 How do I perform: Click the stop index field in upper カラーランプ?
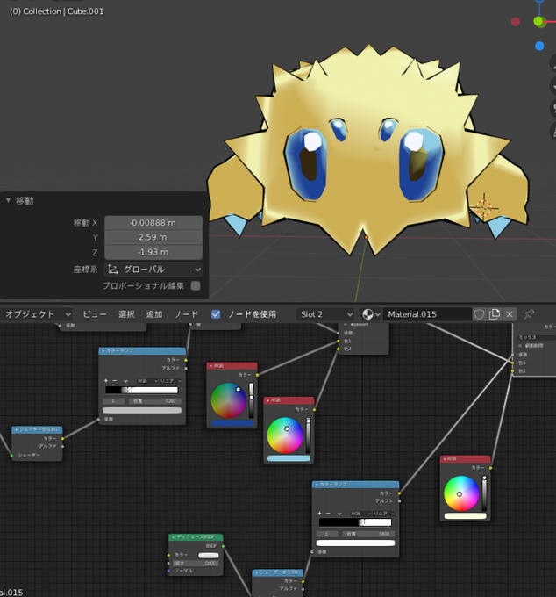click(x=113, y=401)
